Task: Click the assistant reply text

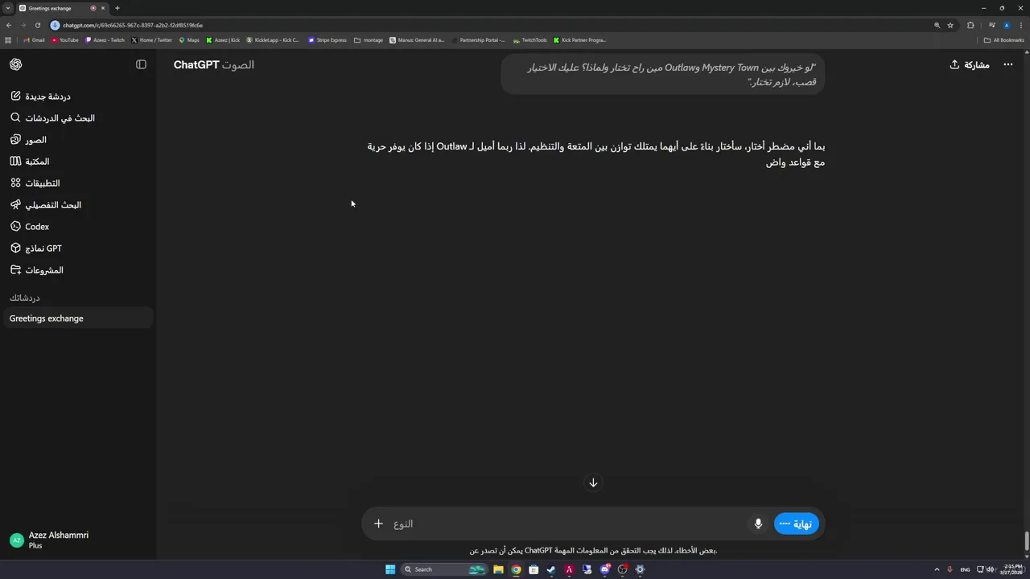Action: [596, 154]
